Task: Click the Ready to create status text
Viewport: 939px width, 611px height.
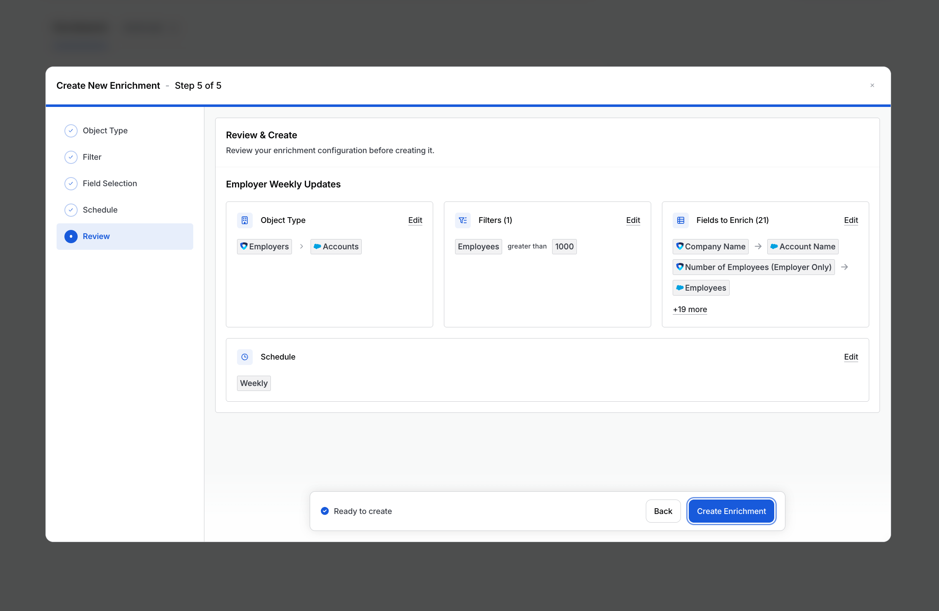Action: (x=363, y=512)
